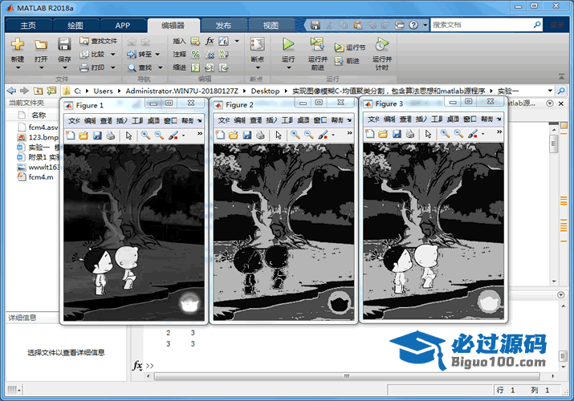574x401 pixels.
Task: Click the up-one-folder icon in address bar
Action: (38, 91)
